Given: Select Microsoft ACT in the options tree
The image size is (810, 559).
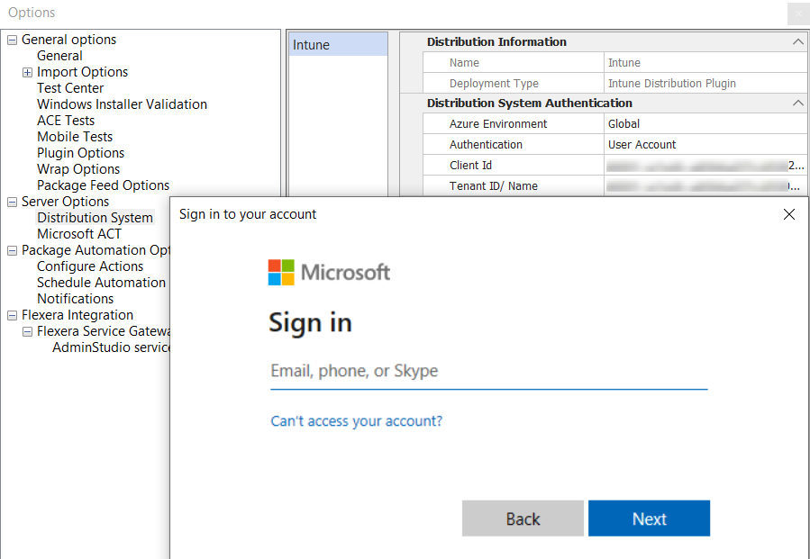Looking at the screenshot, I should pos(78,233).
